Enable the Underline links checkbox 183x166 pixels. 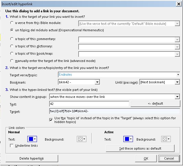[12, 146]
